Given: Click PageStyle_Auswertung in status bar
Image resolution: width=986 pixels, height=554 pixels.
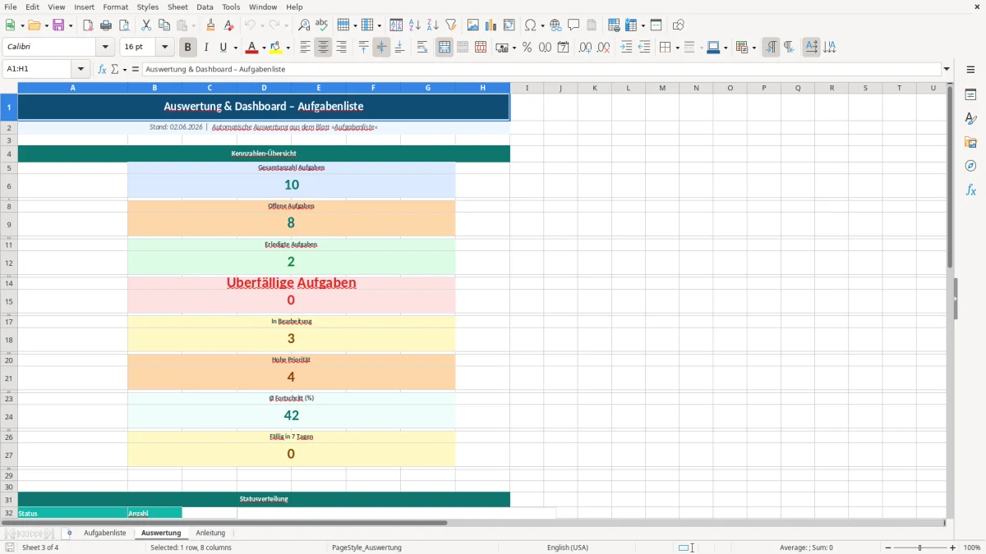Looking at the screenshot, I should tap(366, 547).
